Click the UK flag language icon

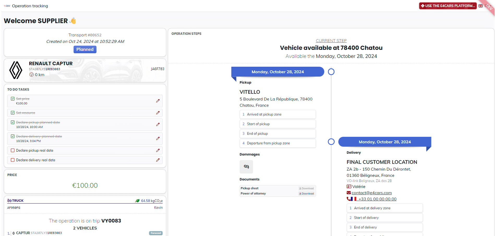tap(481, 6)
